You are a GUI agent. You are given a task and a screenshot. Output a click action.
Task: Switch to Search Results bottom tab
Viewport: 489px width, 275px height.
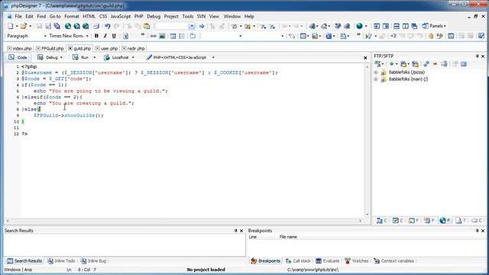(24, 261)
